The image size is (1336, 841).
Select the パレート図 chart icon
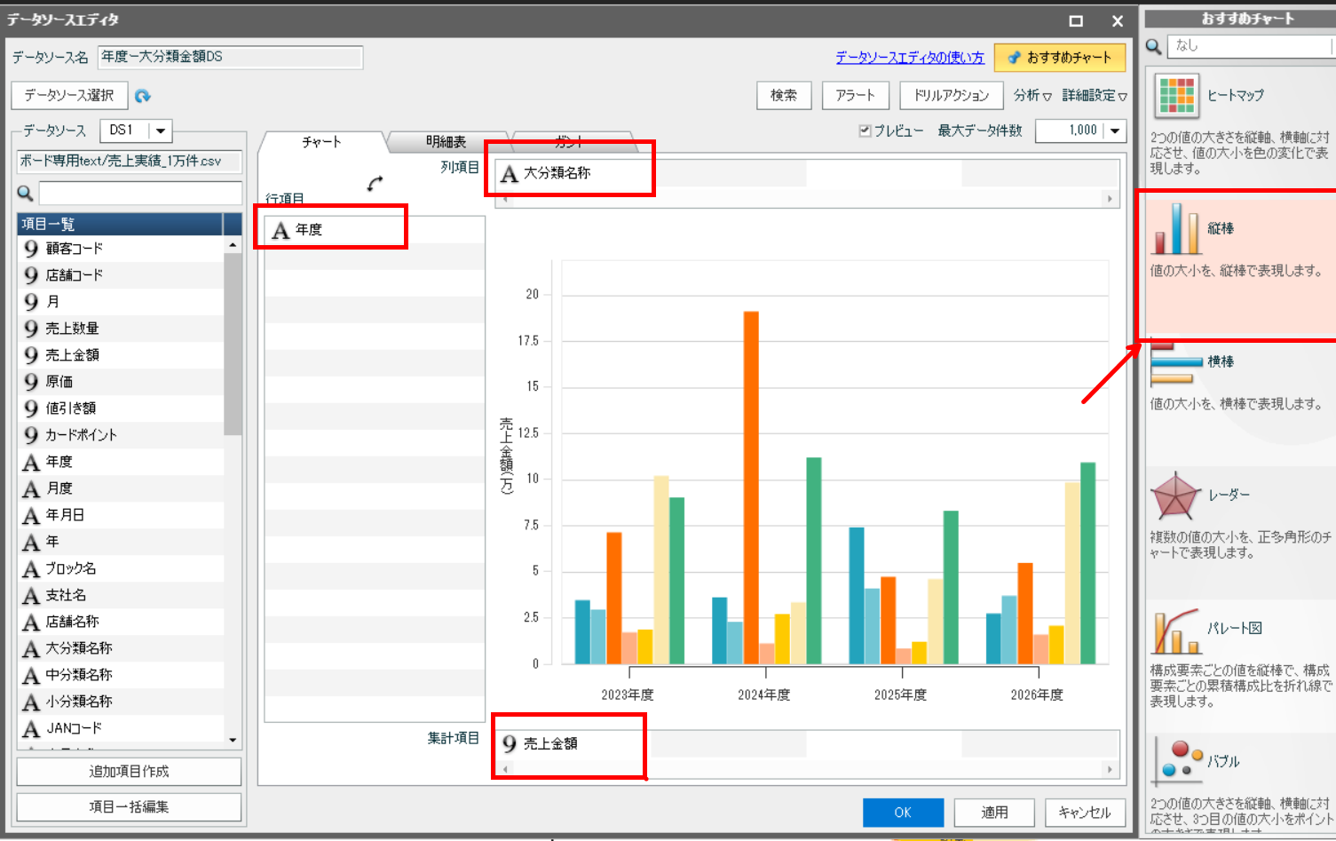(x=1176, y=631)
